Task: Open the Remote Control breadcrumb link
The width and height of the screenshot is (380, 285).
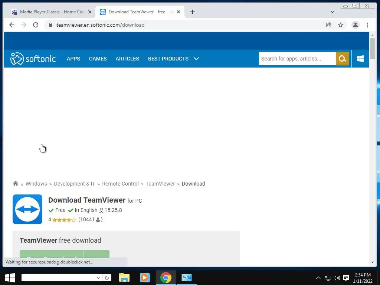Action: (120, 184)
